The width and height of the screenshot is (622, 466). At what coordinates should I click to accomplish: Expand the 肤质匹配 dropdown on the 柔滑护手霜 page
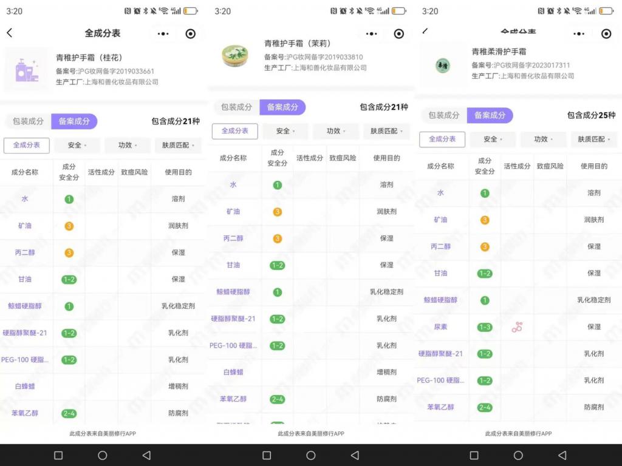[x=594, y=140]
